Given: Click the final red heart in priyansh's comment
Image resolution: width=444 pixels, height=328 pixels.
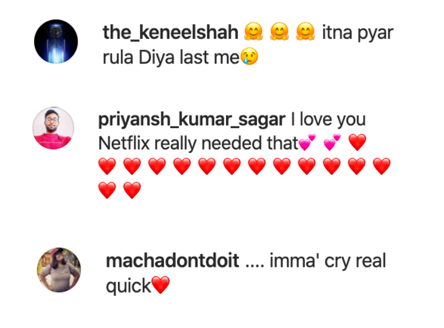Looking at the screenshot, I should [x=132, y=191].
